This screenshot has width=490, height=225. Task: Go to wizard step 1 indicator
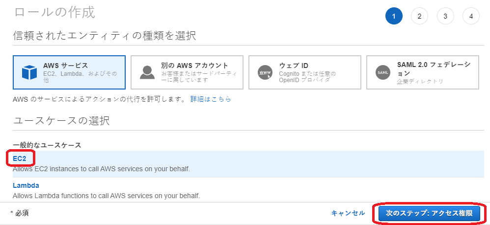pyautogui.click(x=394, y=16)
